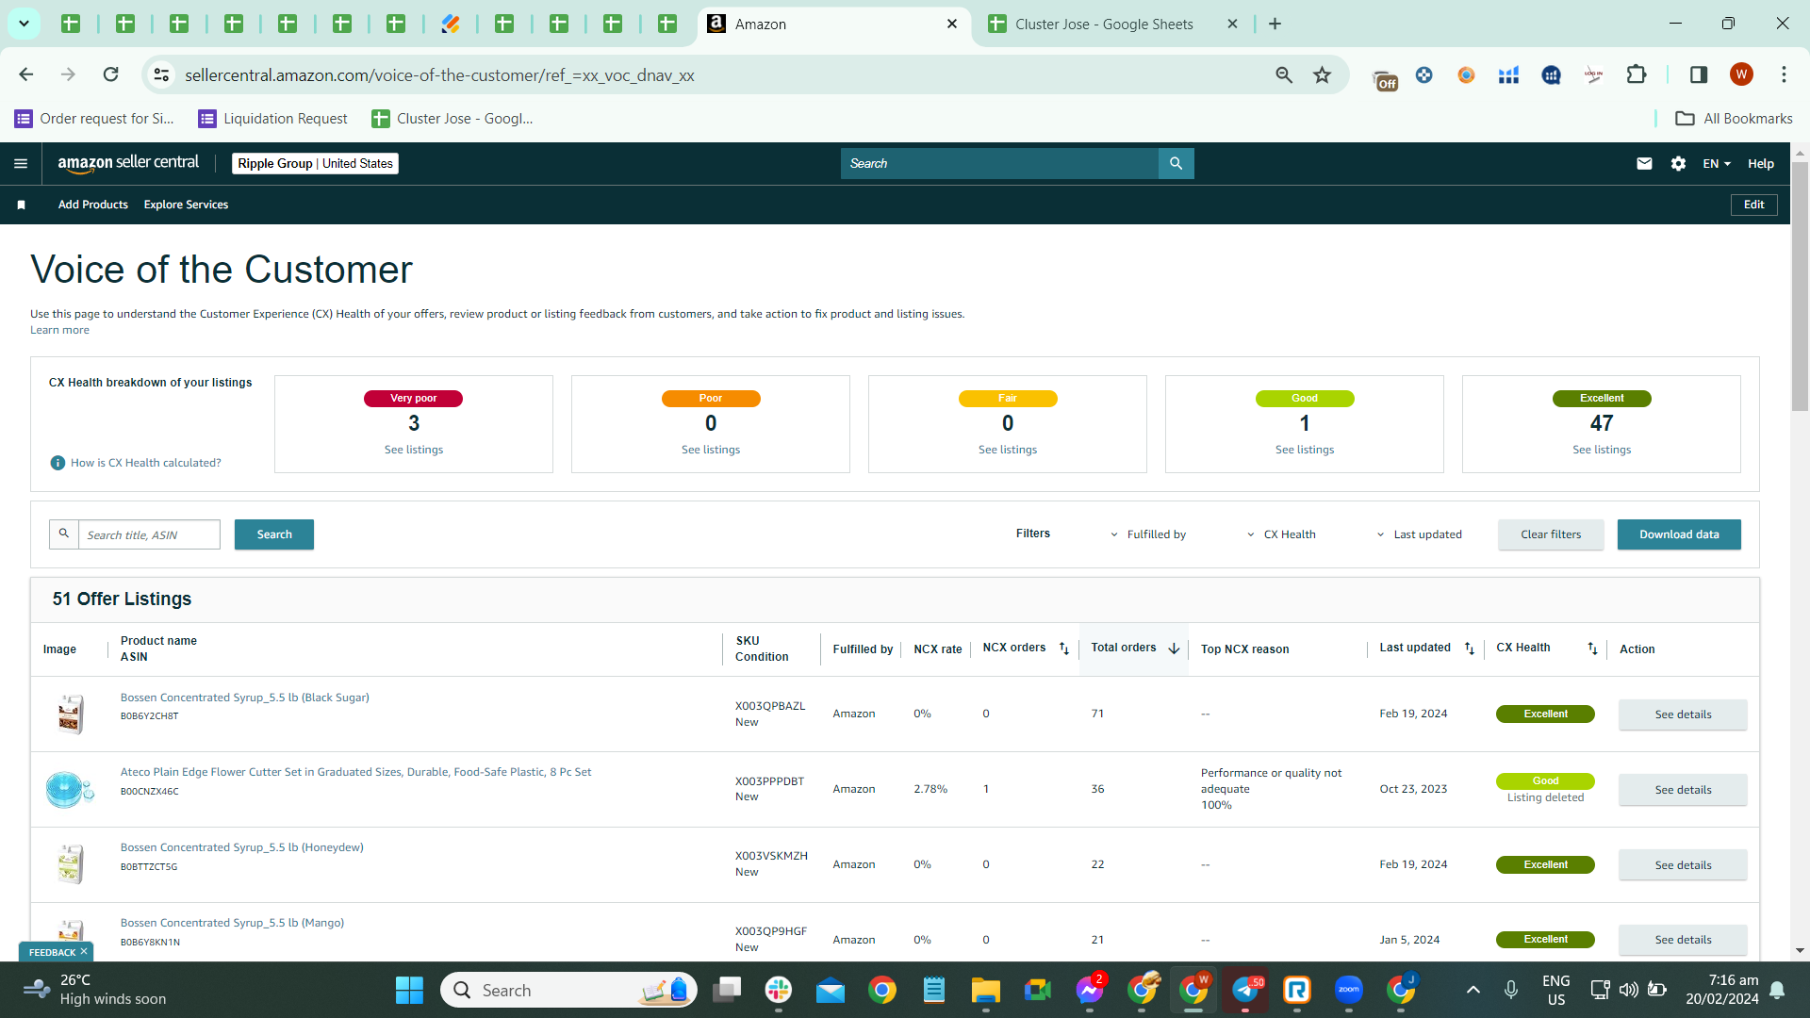Open a new browser tab with plus
The height and width of the screenshot is (1018, 1810).
click(x=1275, y=25)
